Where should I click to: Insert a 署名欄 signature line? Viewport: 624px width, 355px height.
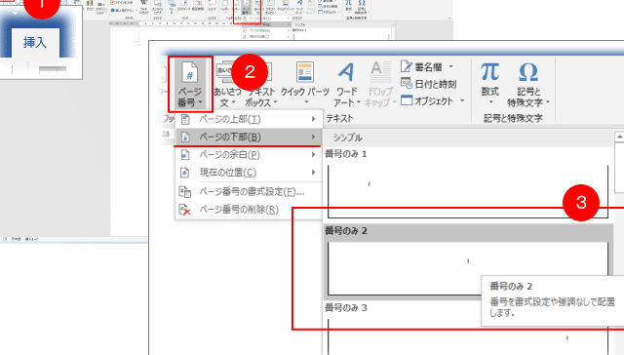click(x=427, y=67)
